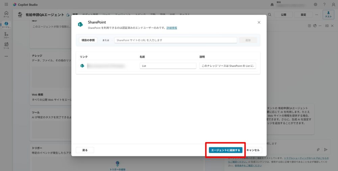Click the send arrow in test chat
Screen dimensions: 338x171
click(326, 149)
